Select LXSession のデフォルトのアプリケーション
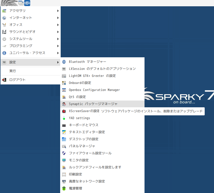214x193 pixels. pos(102,69)
